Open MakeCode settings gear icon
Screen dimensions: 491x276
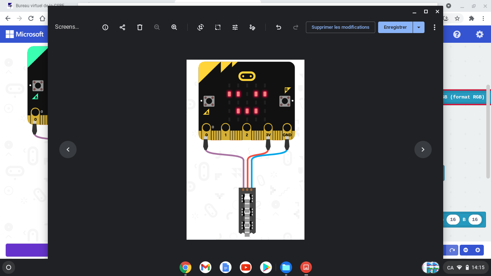click(x=480, y=34)
